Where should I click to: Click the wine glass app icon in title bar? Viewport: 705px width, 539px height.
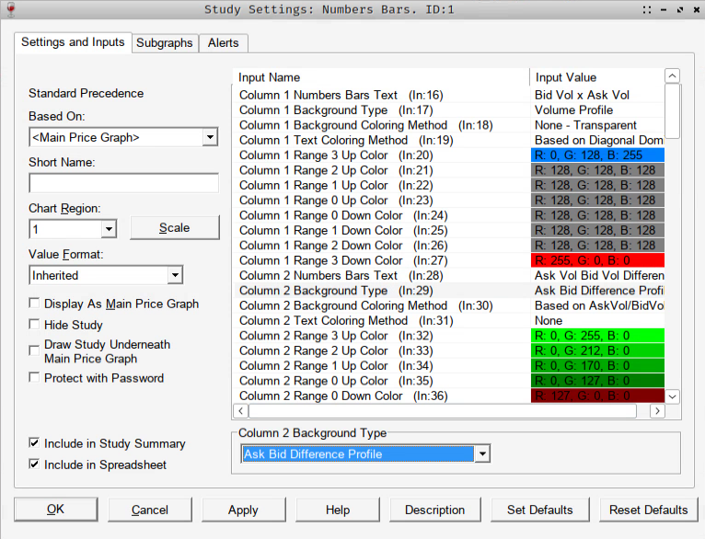11,9
